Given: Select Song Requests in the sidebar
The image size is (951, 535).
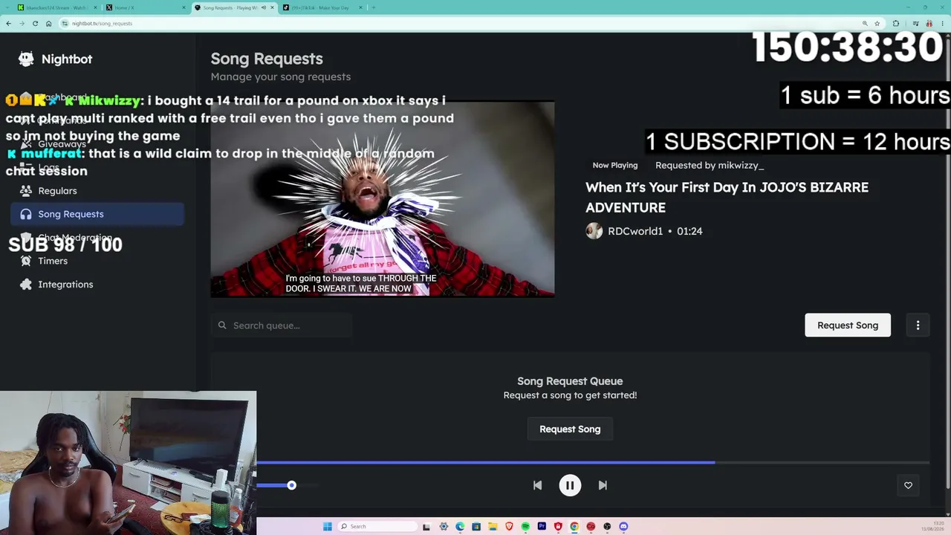Looking at the screenshot, I should [97, 214].
